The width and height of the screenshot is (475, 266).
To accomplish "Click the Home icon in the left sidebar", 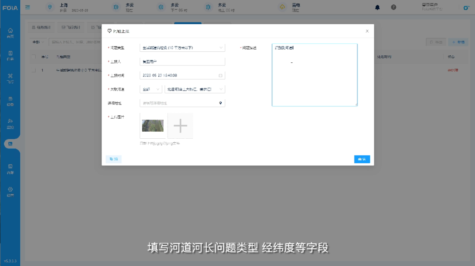I will 10,32.
